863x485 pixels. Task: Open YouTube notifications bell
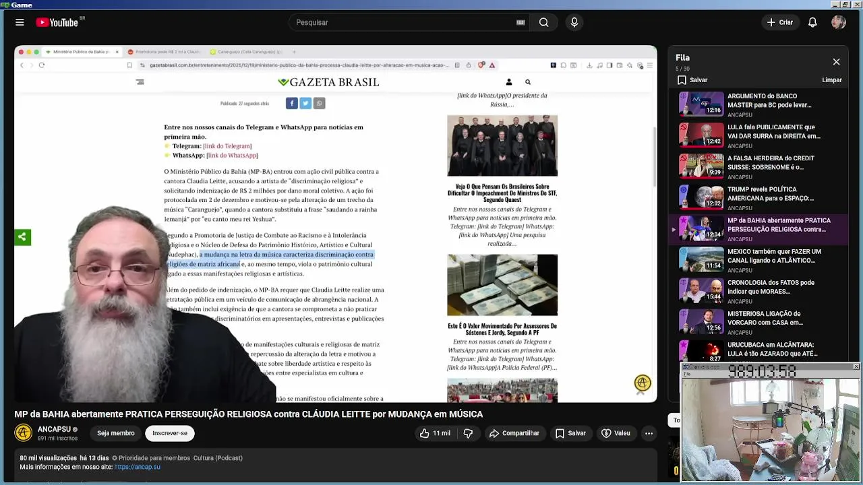click(812, 22)
